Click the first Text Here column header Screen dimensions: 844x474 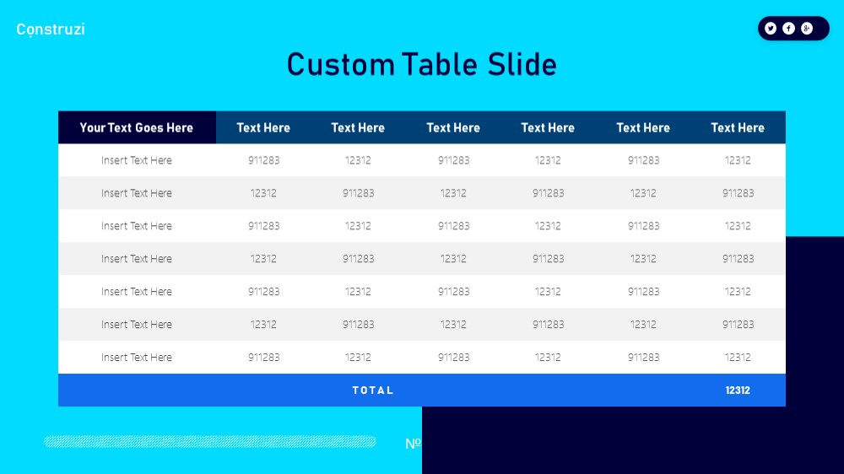[263, 127]
